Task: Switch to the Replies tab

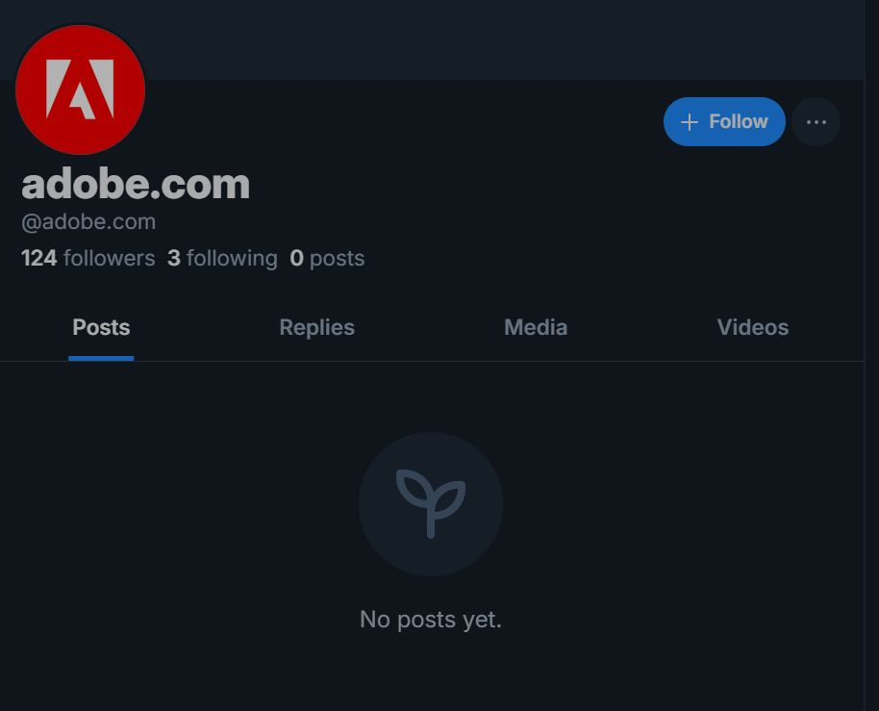Action: tap(316, 327)
